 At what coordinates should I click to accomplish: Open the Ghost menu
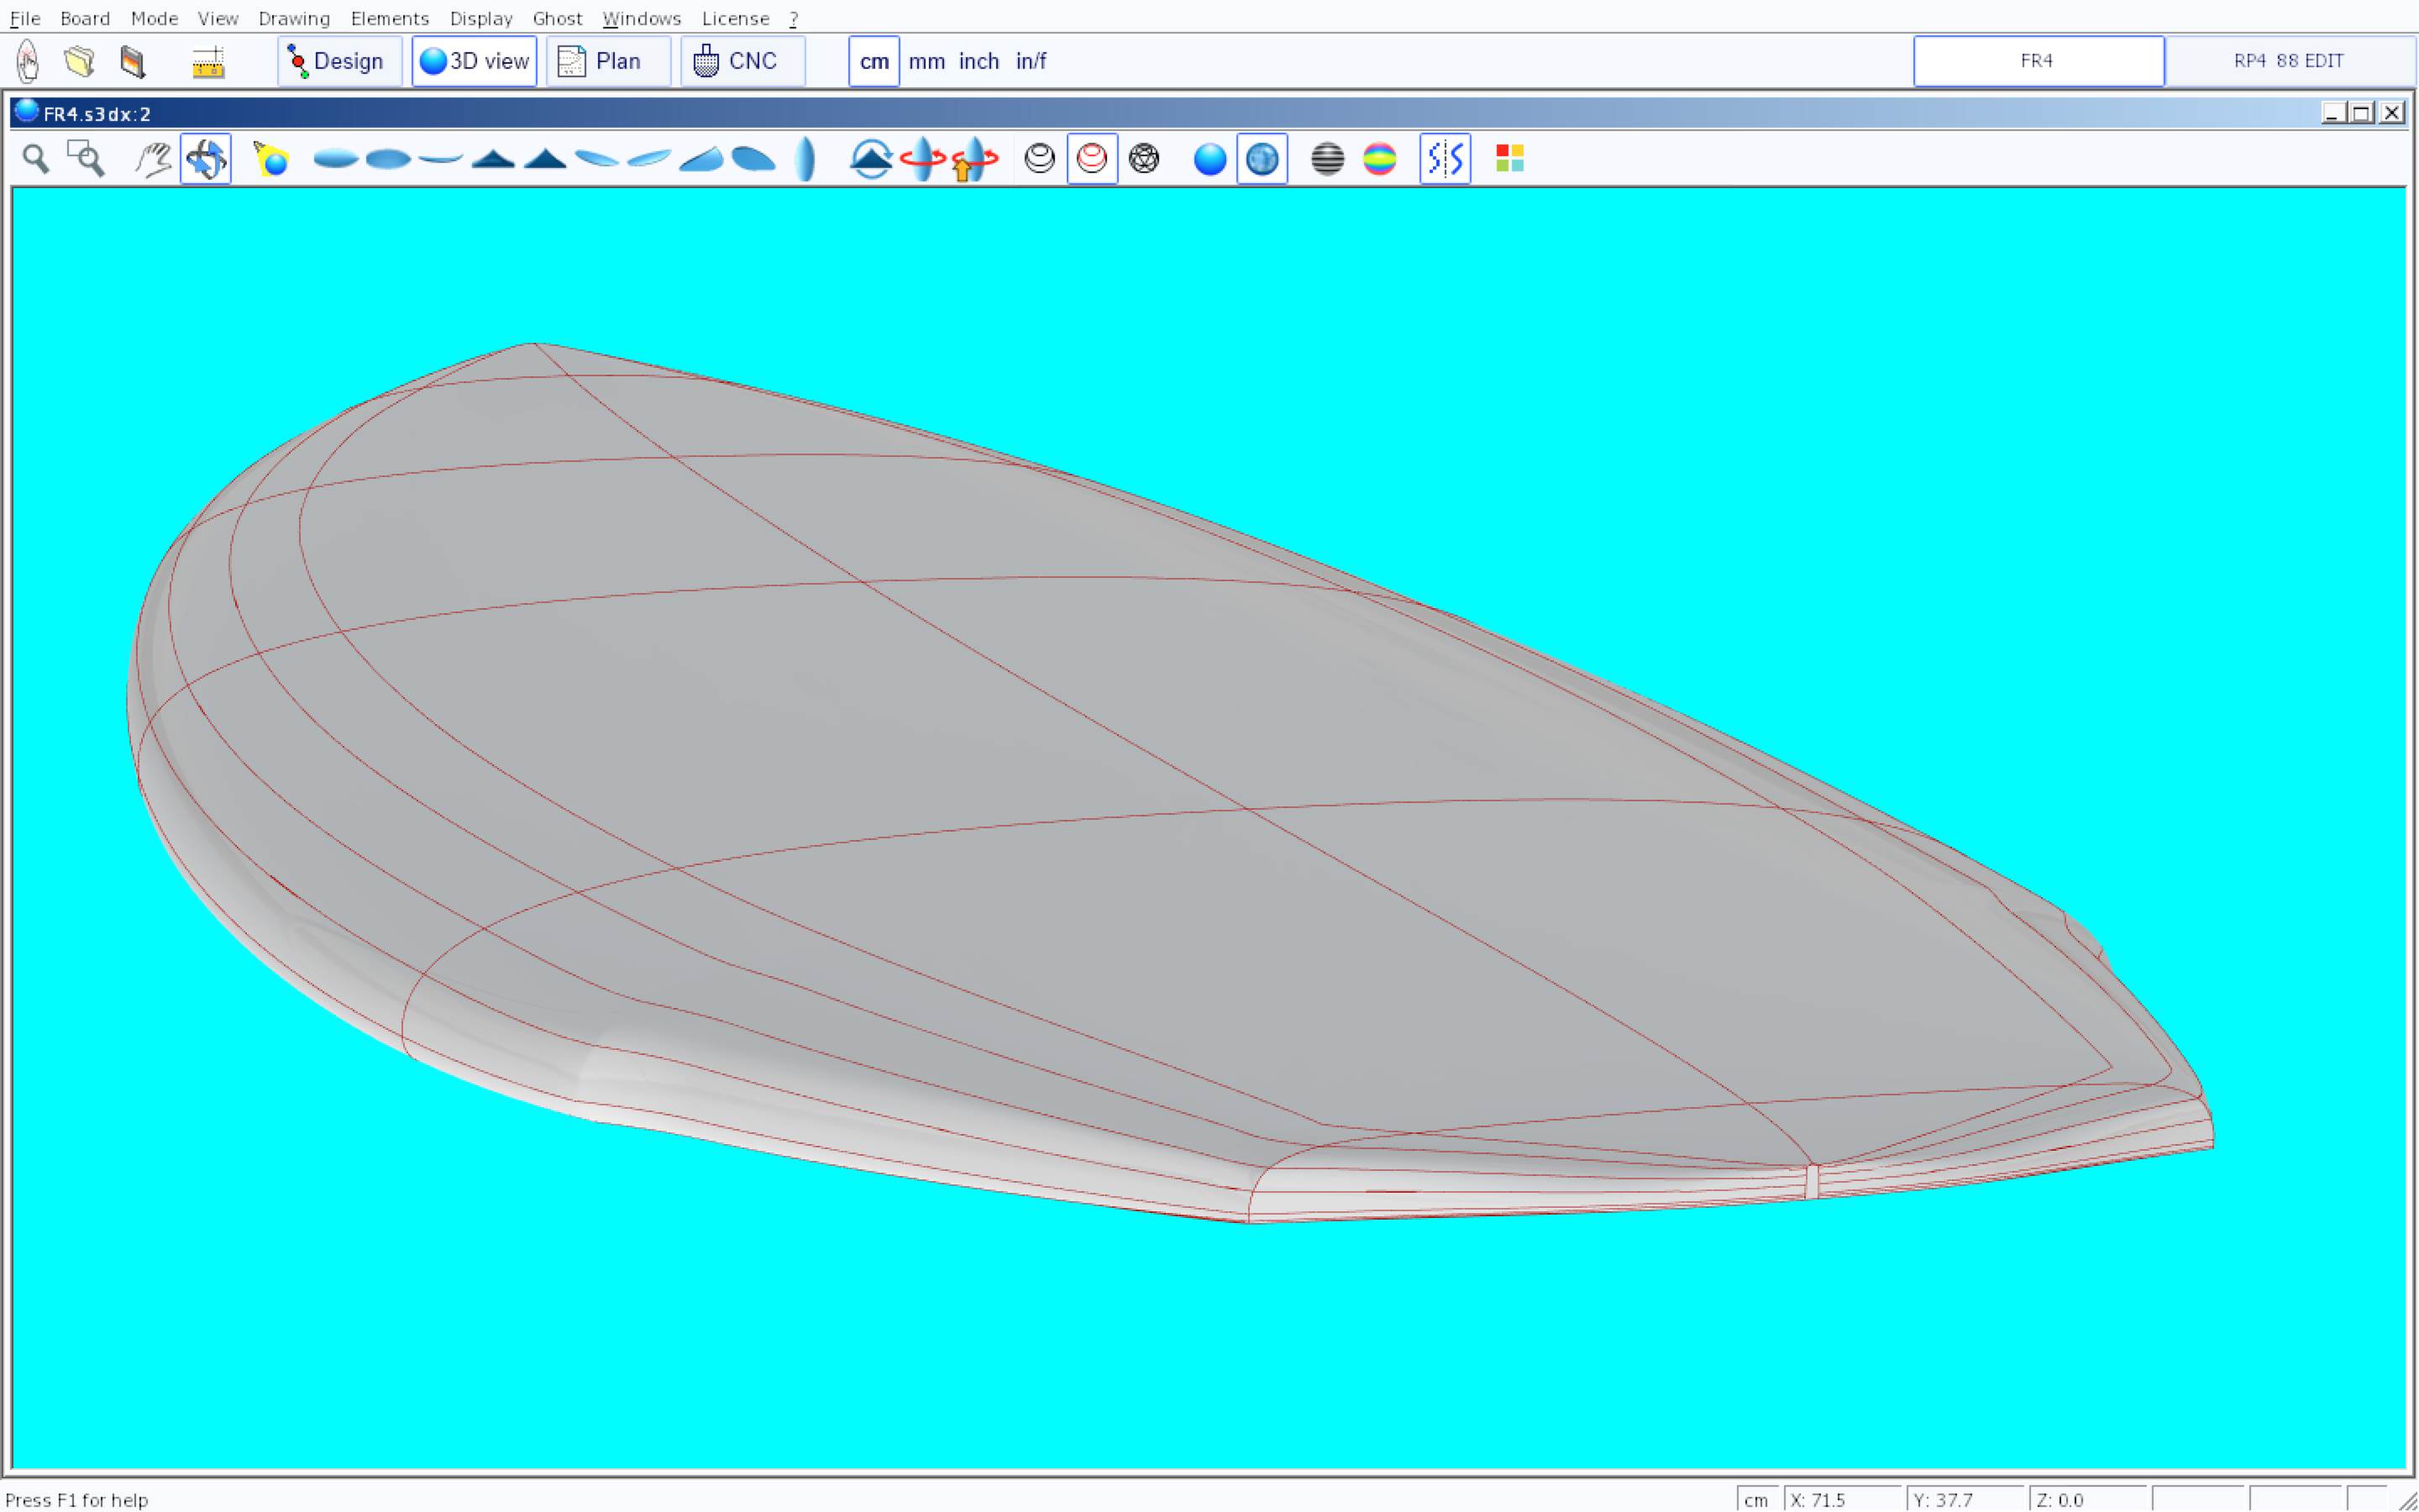557,18
